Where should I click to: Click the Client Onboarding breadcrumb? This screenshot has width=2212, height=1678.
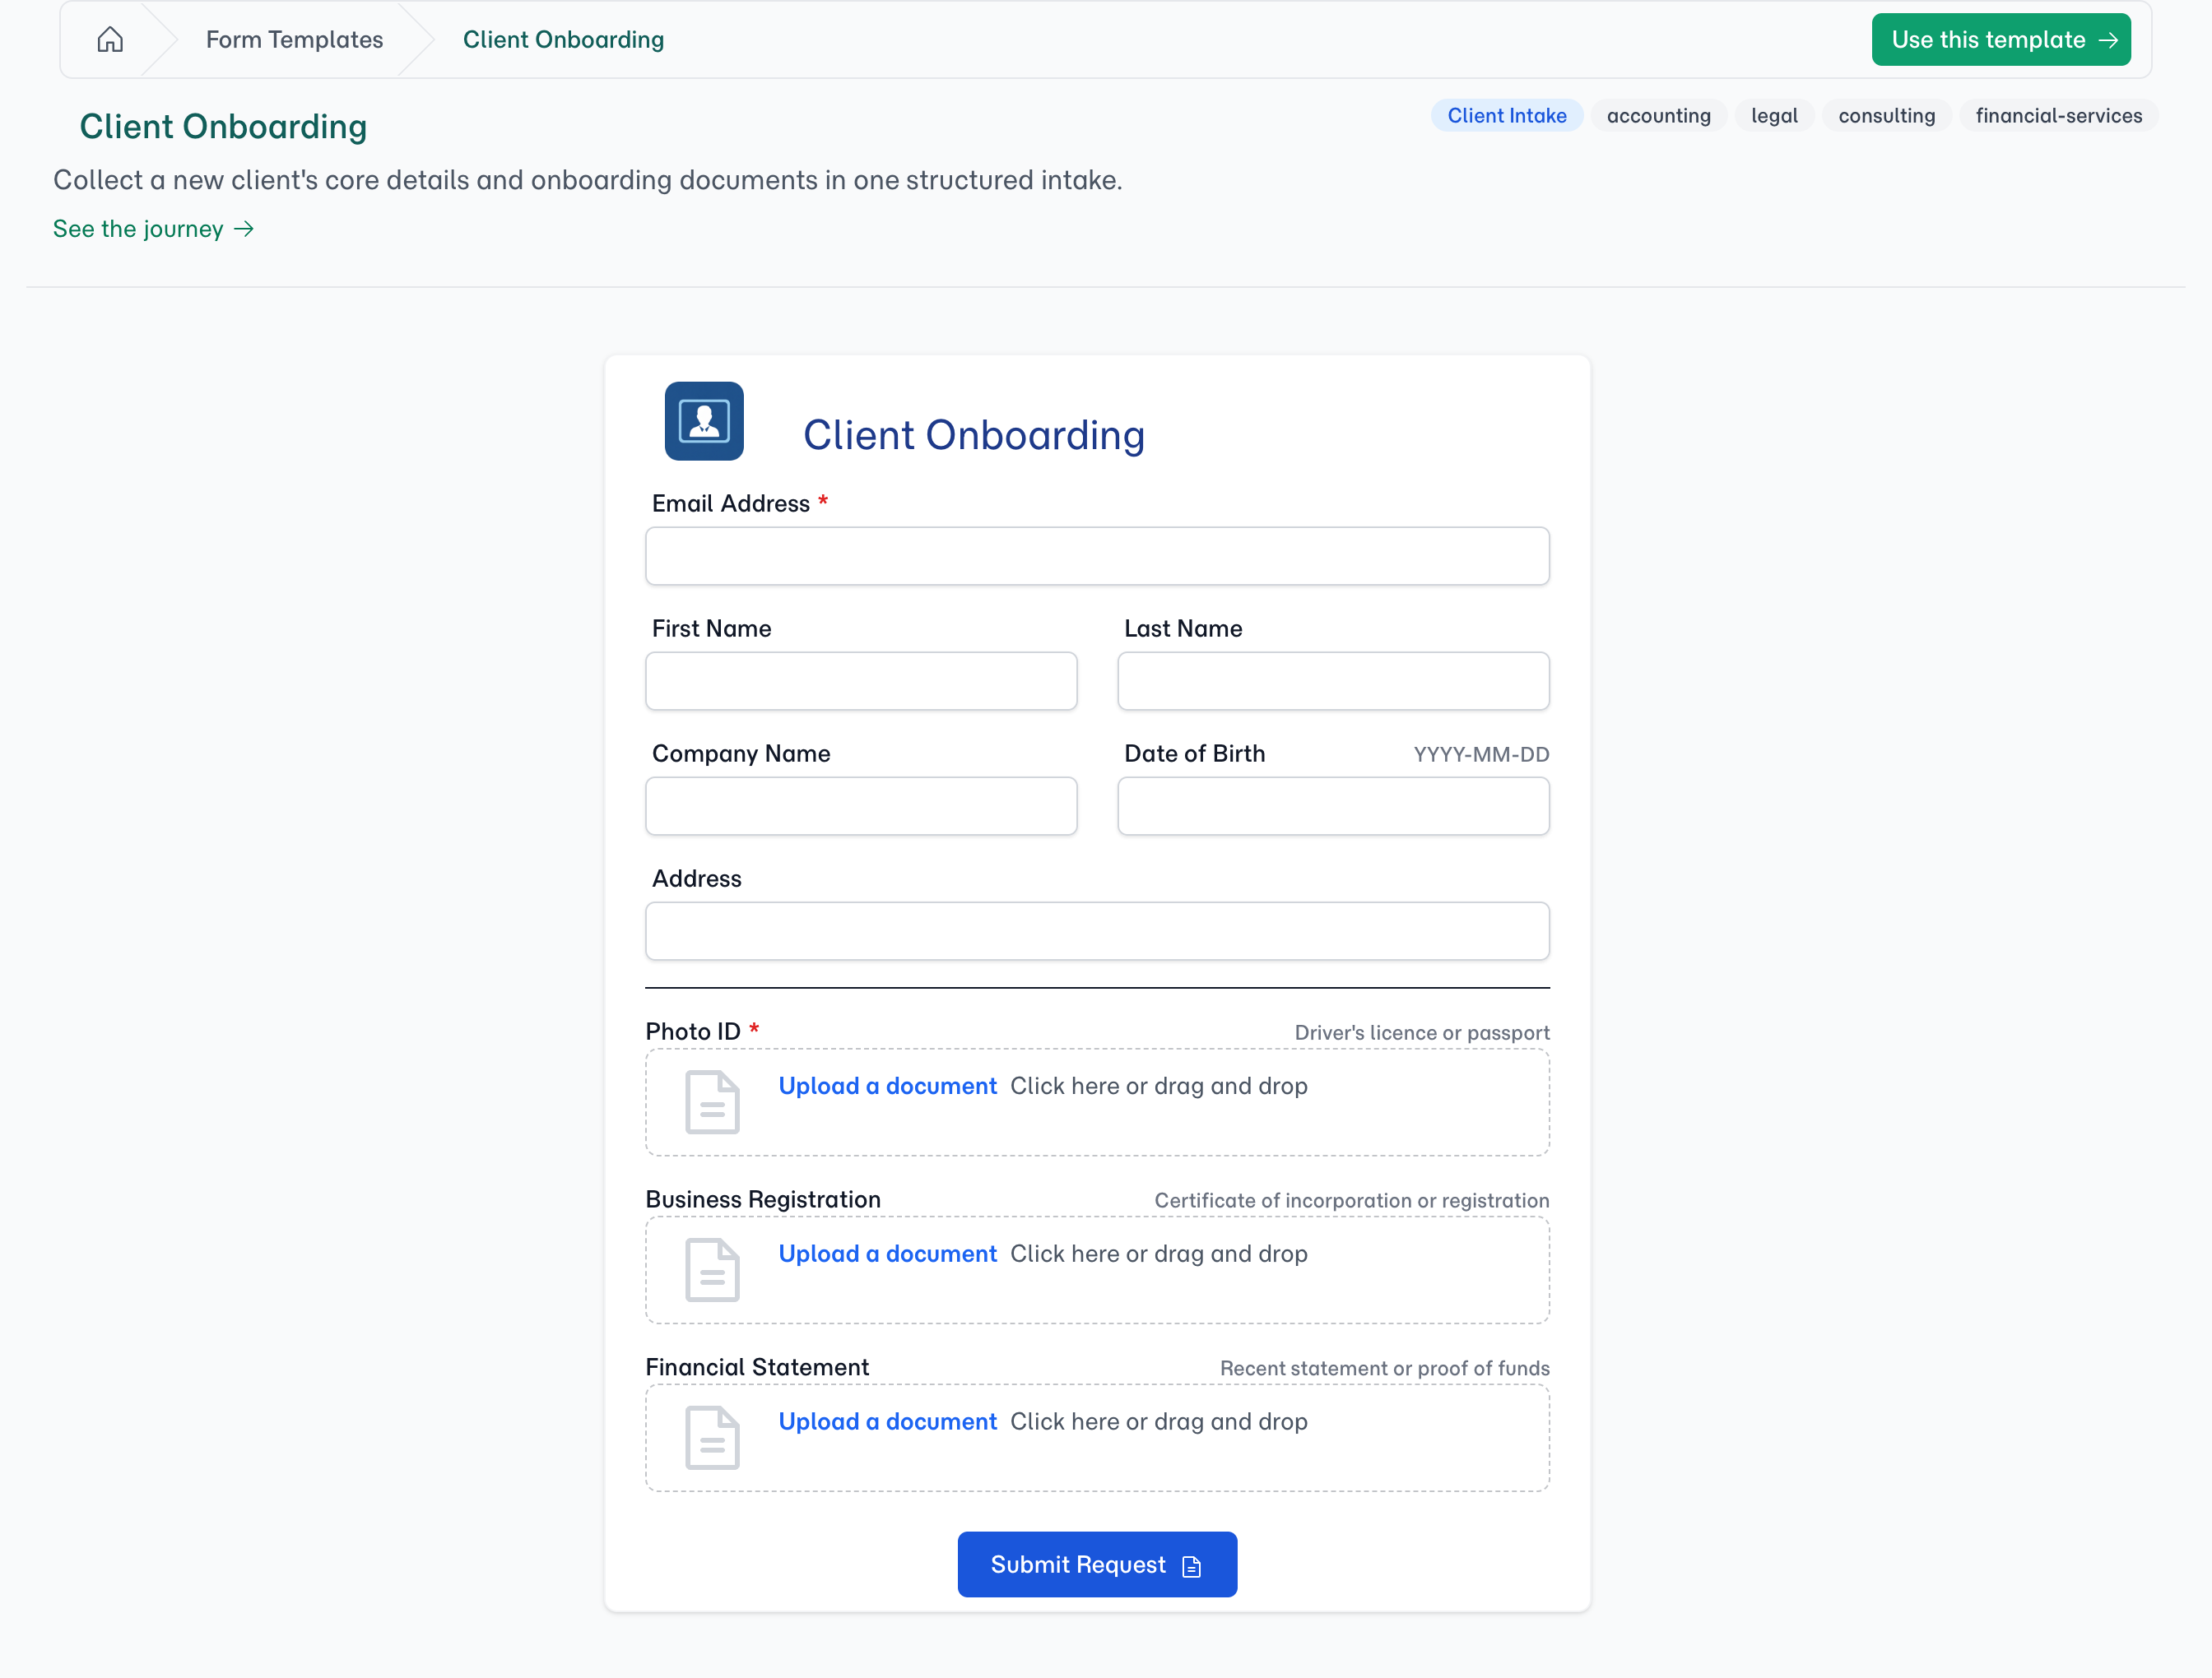pos(563,40)
